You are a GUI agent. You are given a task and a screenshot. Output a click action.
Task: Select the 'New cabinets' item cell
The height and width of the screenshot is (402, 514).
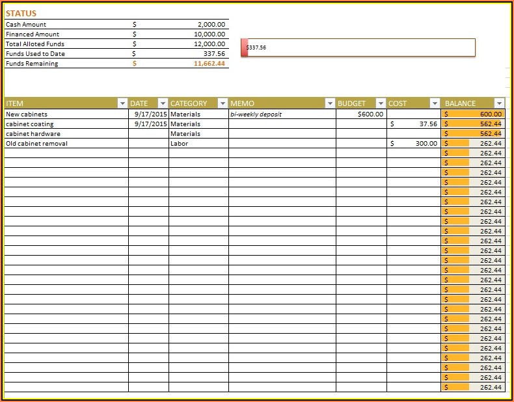[x=66, y=114]
